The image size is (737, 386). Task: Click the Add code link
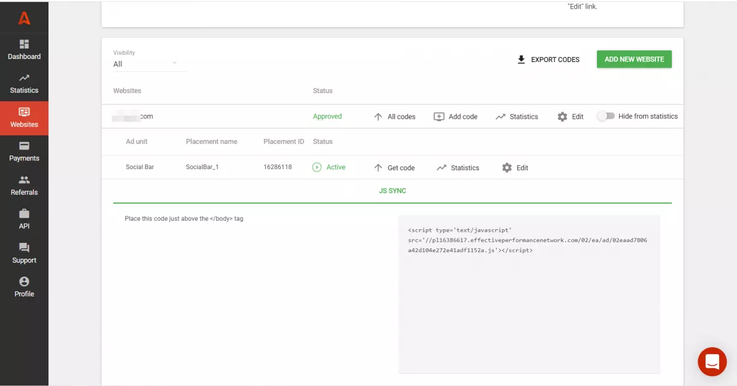[x=463, y=117]
